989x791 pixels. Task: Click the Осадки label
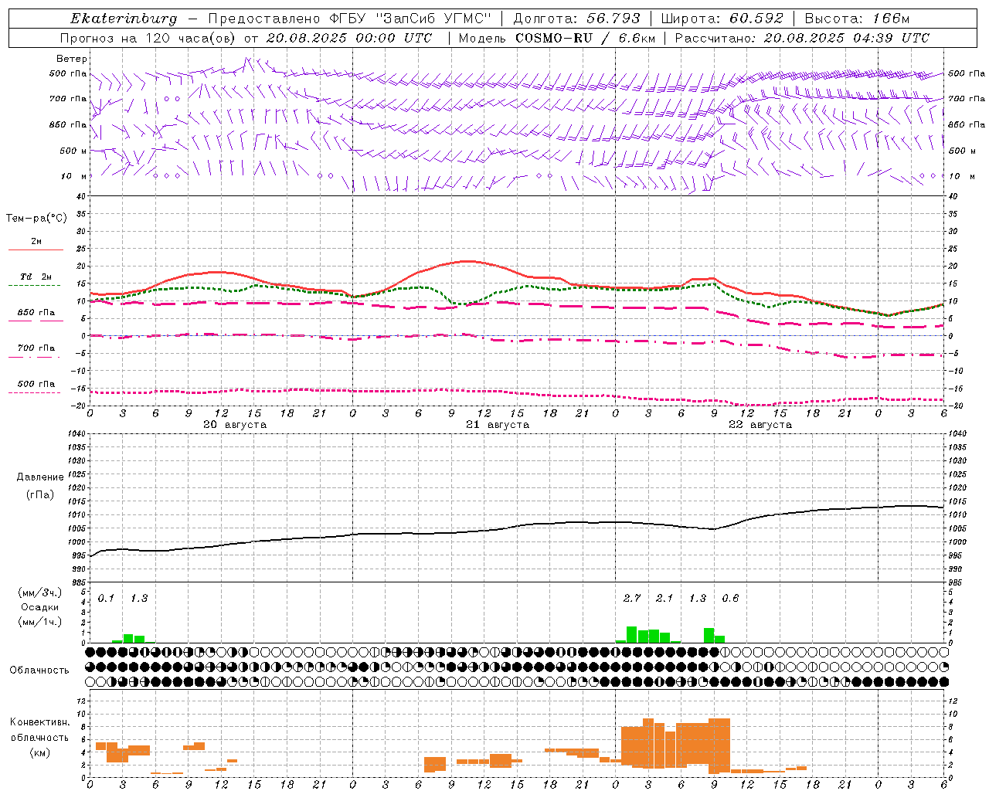[x=40, y=607]
